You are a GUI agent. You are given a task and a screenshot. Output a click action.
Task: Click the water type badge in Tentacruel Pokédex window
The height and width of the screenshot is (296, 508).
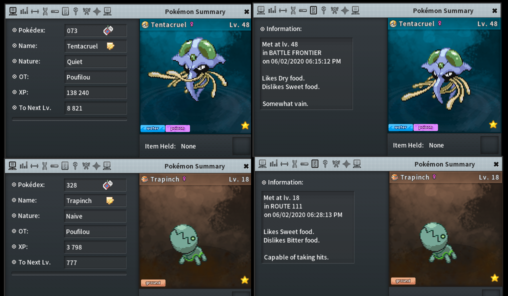[152, 128]
